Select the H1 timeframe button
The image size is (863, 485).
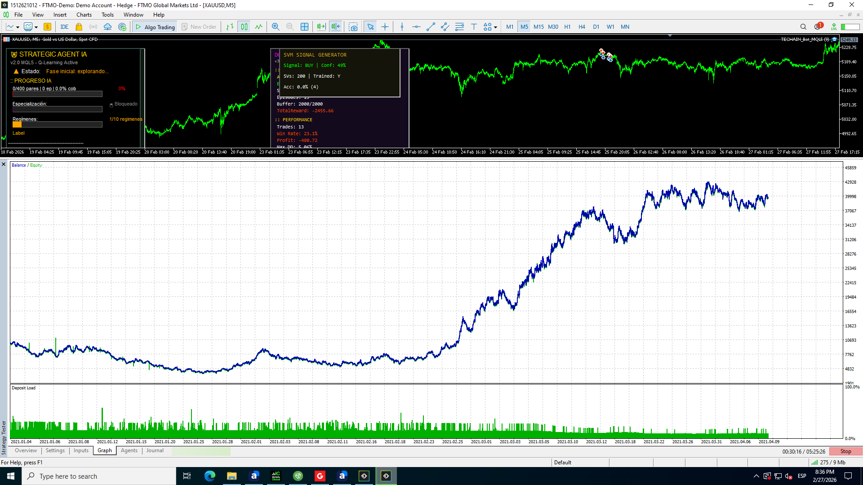point(567,27)
